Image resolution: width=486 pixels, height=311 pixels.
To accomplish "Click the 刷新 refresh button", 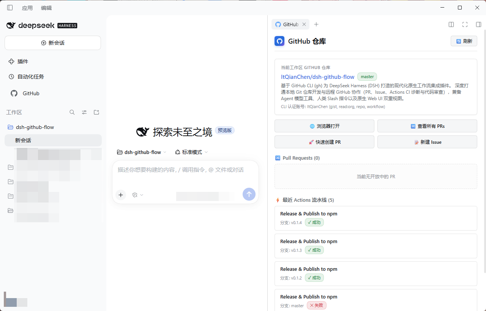I will click(464, 41).
